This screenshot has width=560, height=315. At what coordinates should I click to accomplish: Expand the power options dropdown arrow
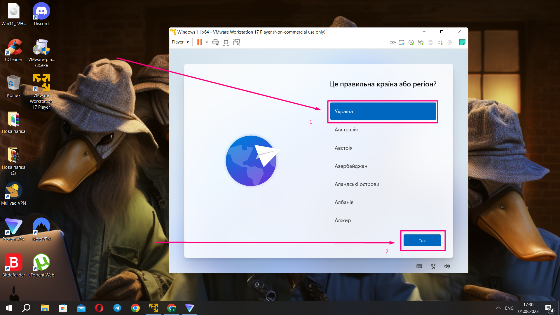click(x=207, y=42)
